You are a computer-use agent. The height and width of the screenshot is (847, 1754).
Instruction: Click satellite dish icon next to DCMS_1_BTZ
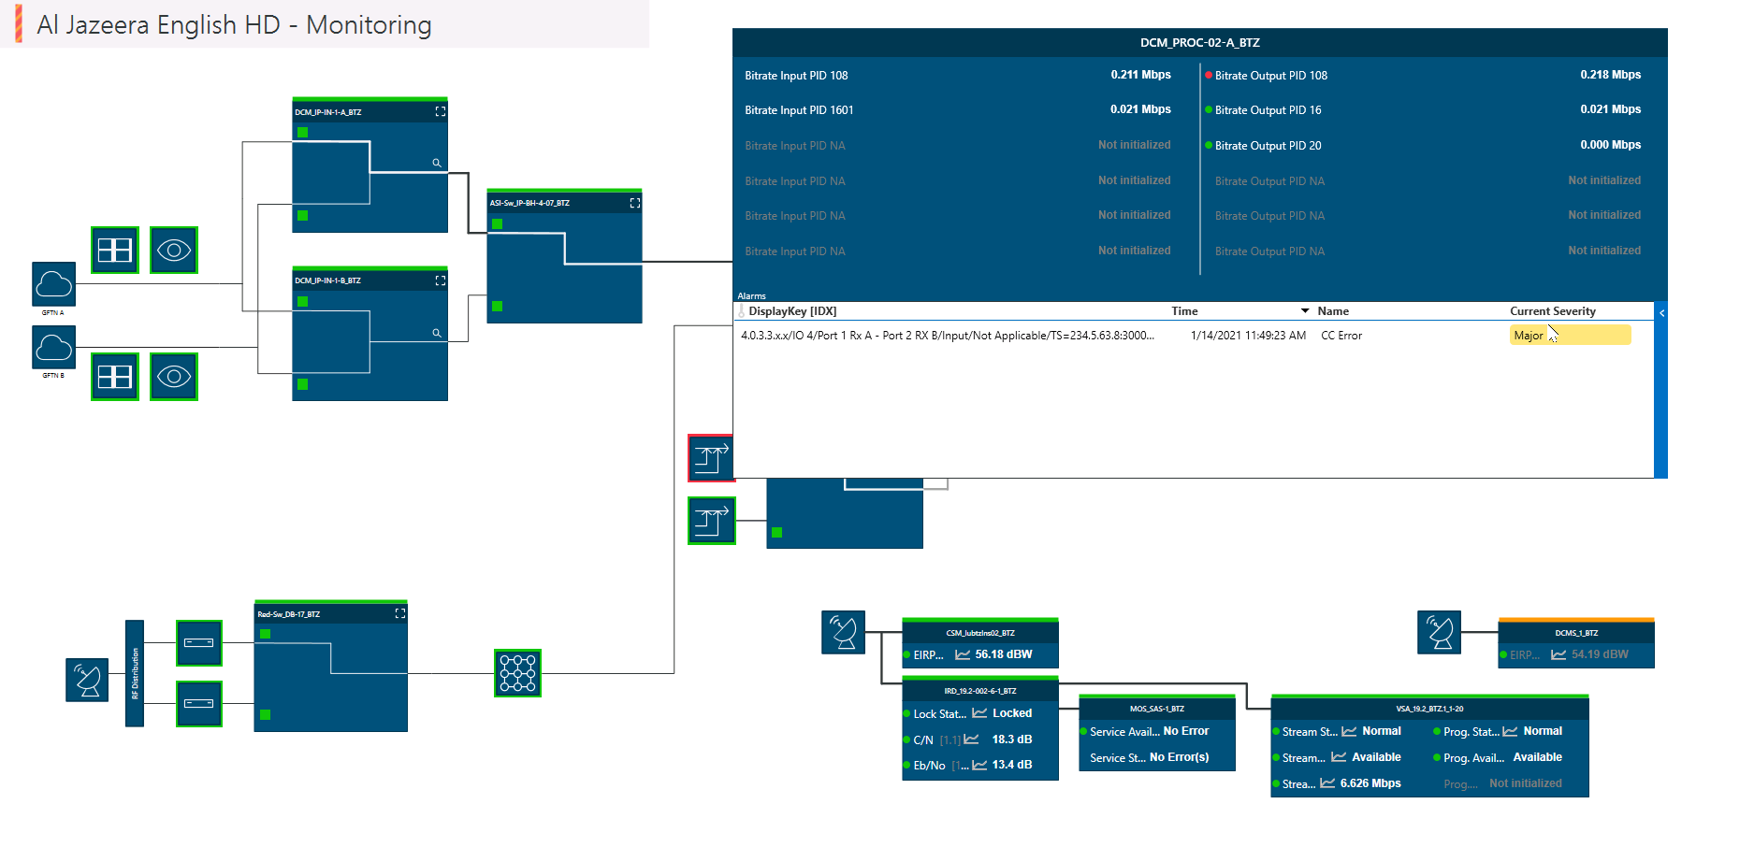(1440, 632)
